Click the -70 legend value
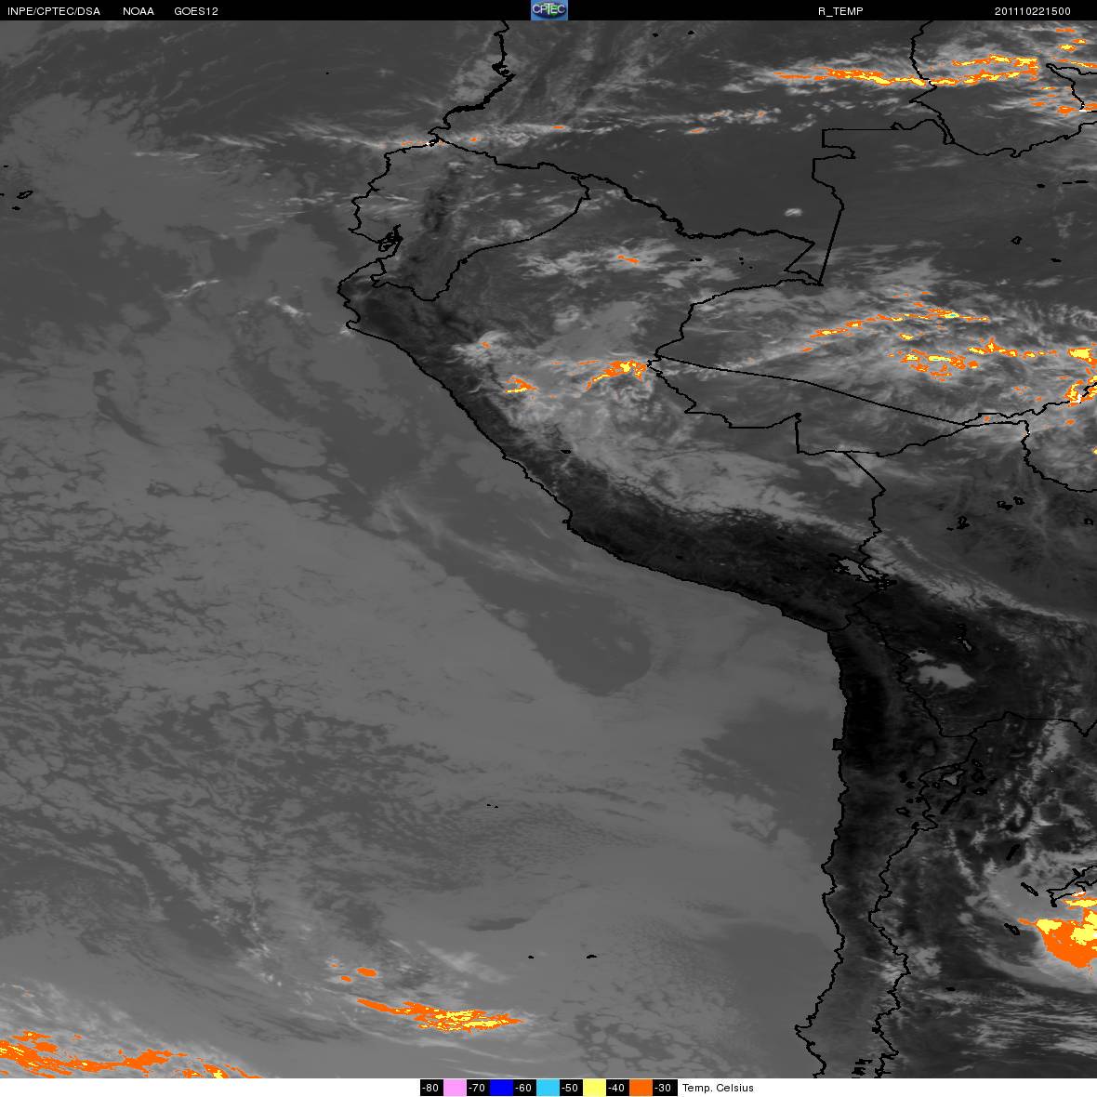The height and width of the screenshot is (1097, 1097). pos(478,1088)
